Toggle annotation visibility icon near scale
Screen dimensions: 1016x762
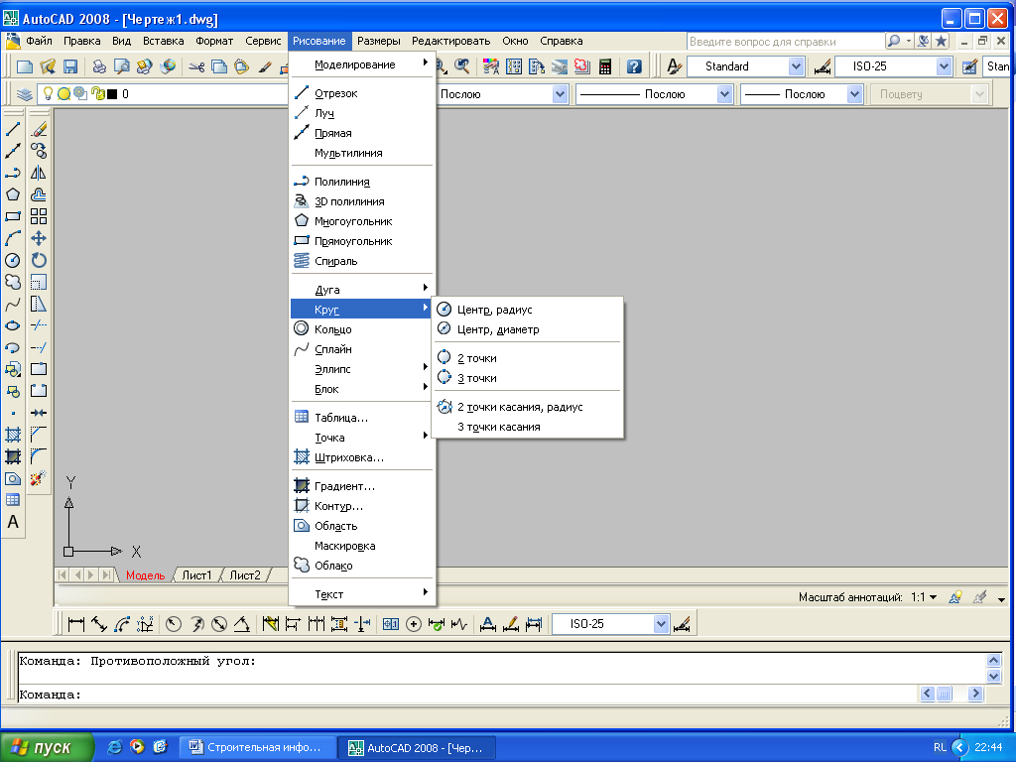click(x=955, y=597)
